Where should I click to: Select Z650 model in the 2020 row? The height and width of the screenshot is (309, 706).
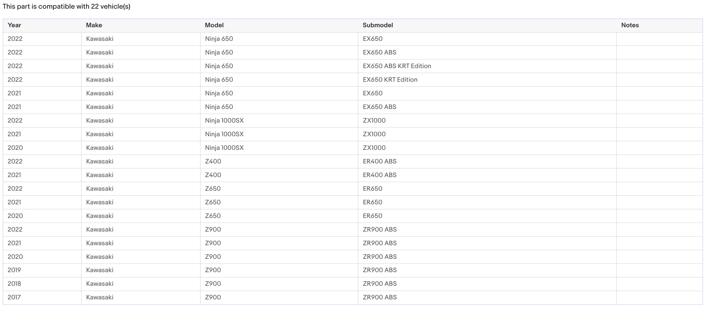(213, 216)
